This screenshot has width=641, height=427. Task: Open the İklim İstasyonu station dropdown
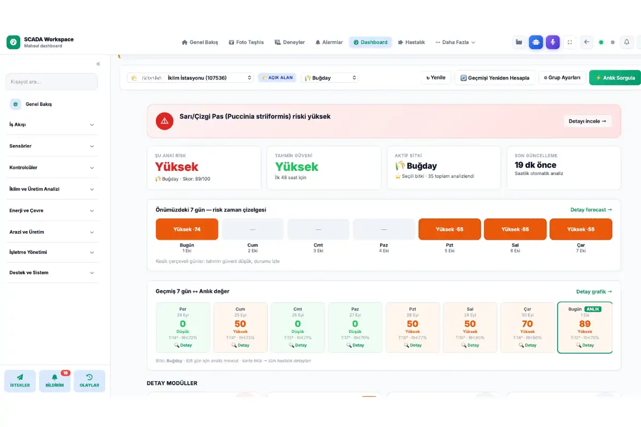[x=190, y=78]
